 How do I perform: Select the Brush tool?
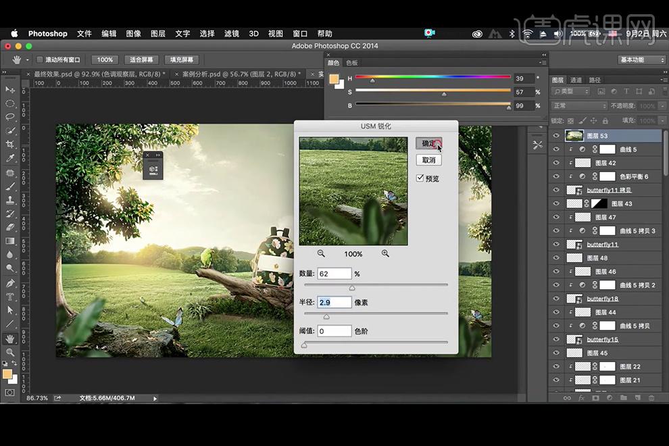click(x=10, y=187)
